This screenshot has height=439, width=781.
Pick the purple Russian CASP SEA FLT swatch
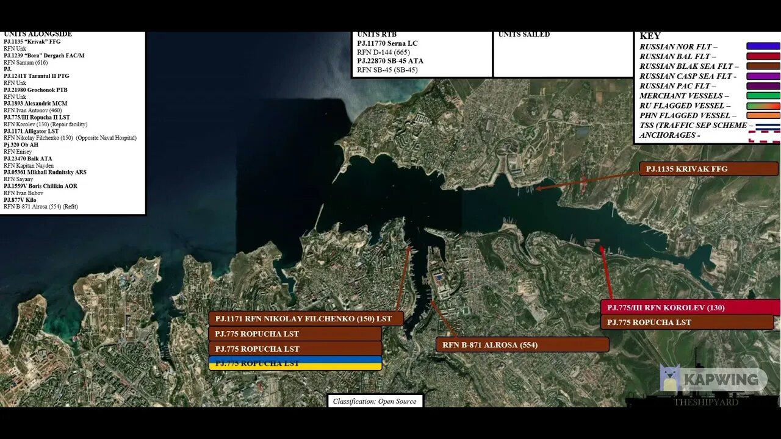coord(763,76)
